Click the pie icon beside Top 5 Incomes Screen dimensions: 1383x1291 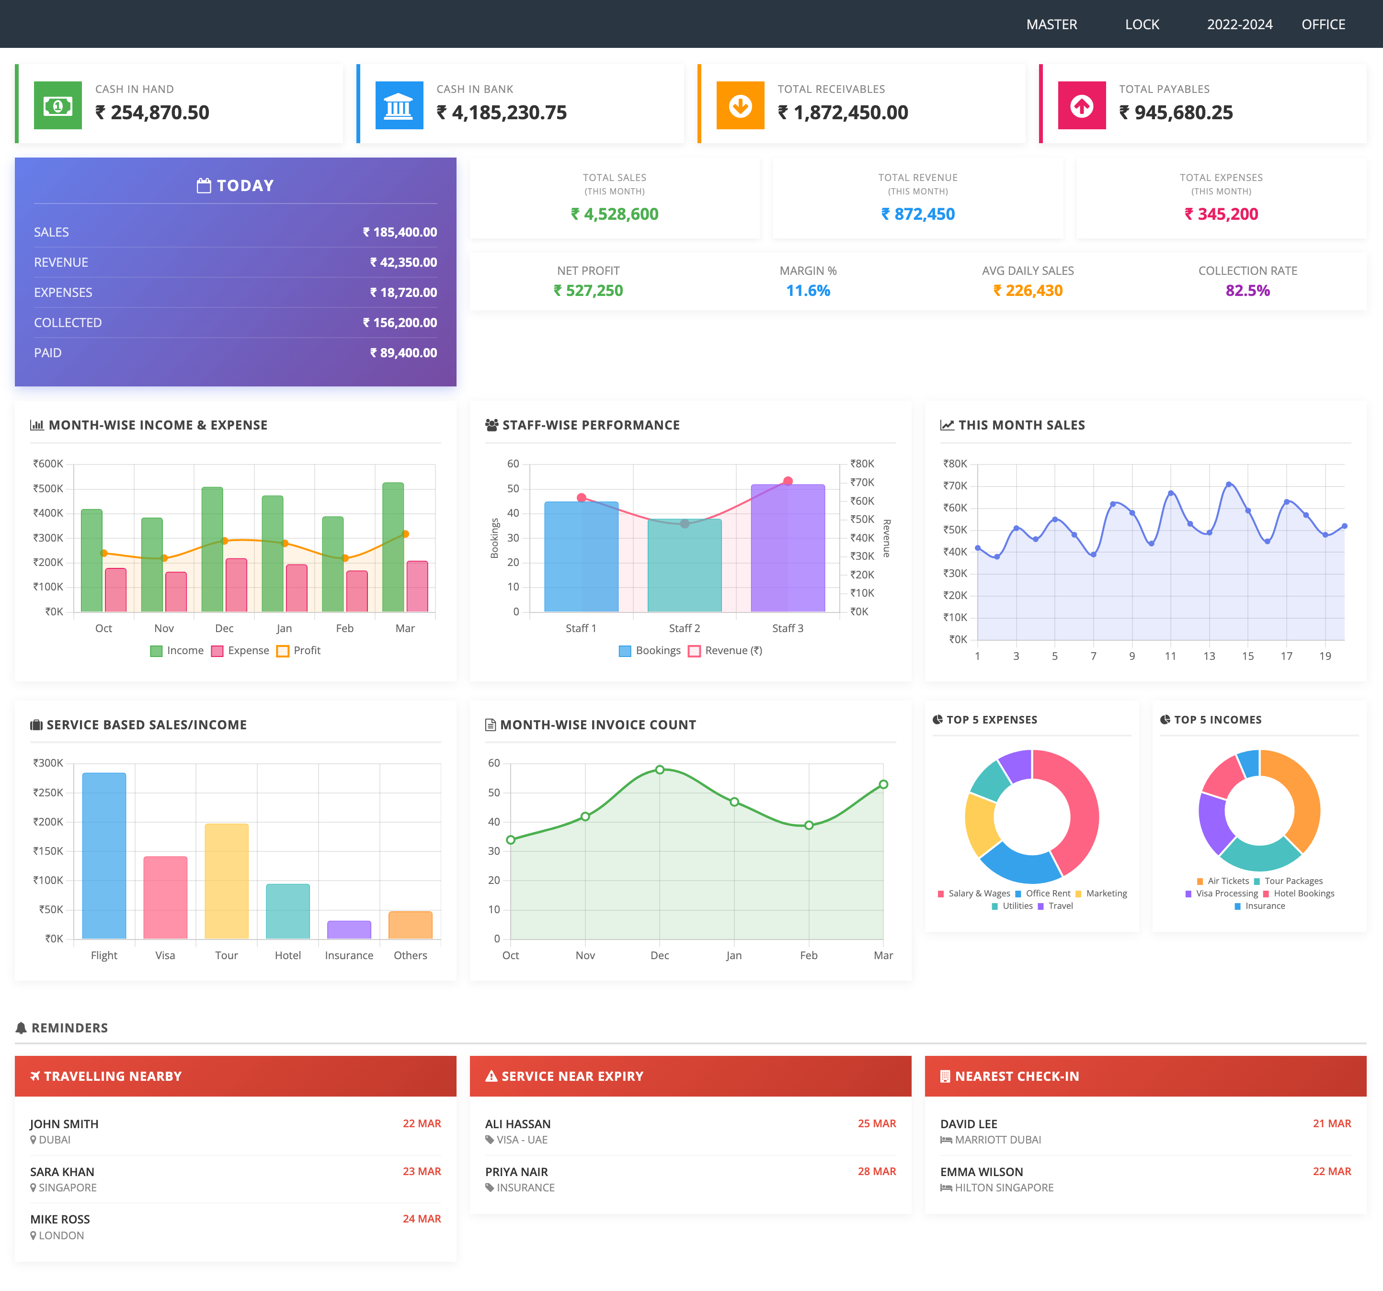[x=1165, y=720]
